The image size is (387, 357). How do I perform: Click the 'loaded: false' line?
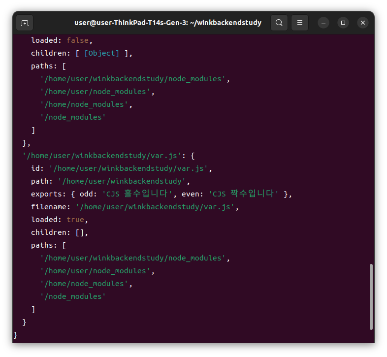(62, 40)
